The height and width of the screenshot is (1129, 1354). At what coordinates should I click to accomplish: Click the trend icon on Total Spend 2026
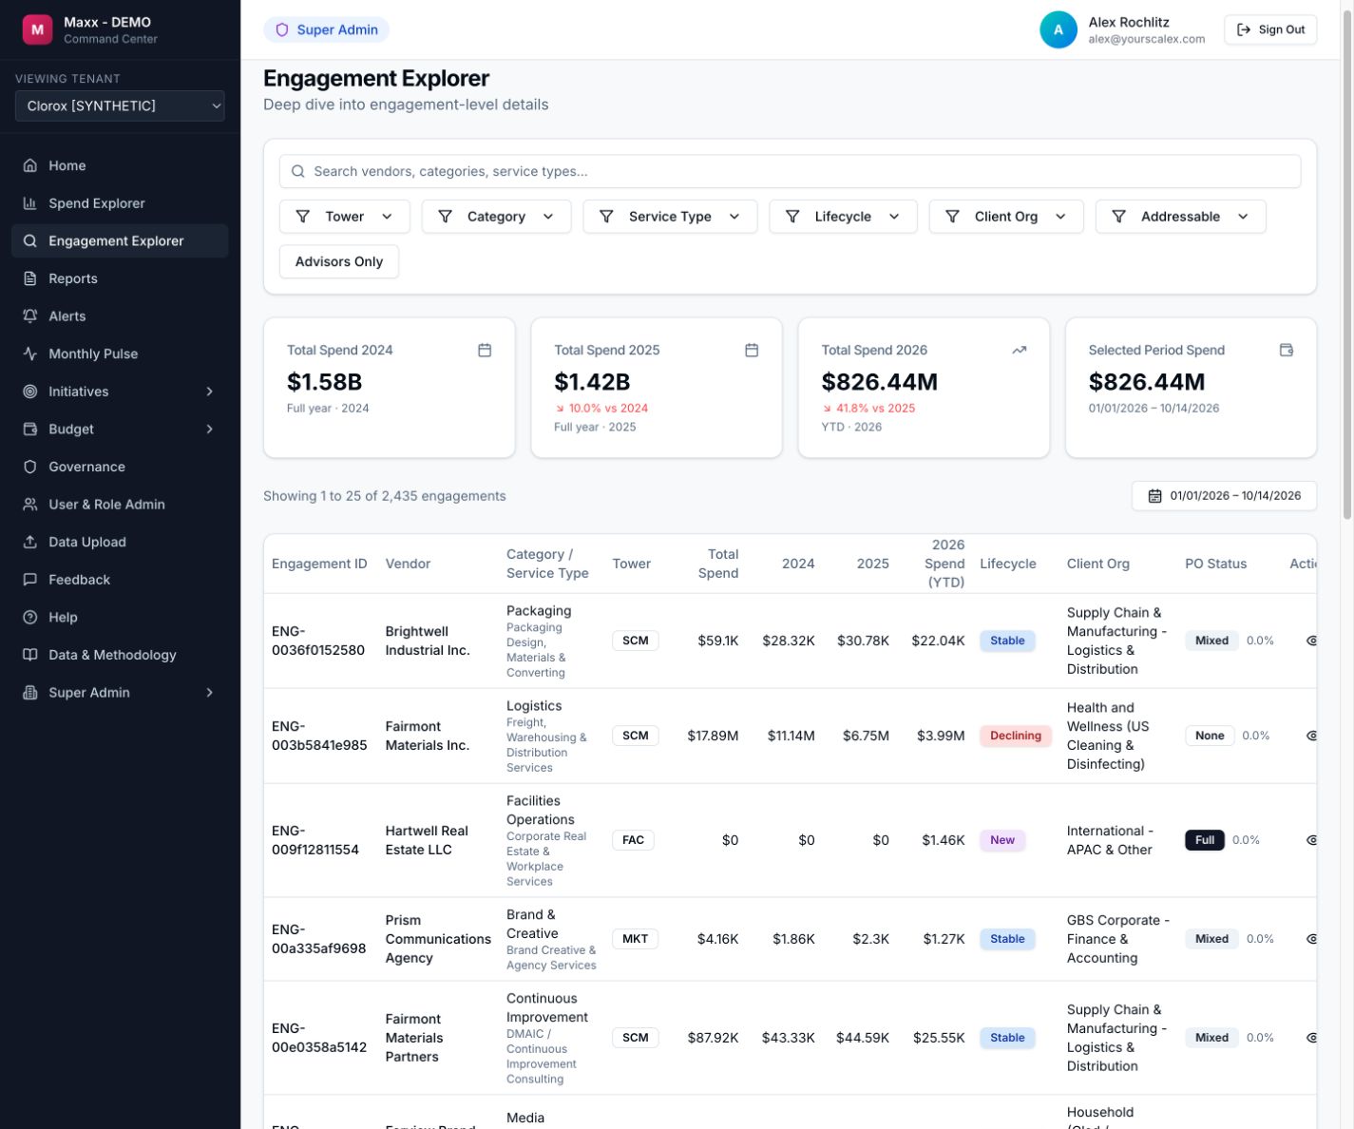point(1020,351)
